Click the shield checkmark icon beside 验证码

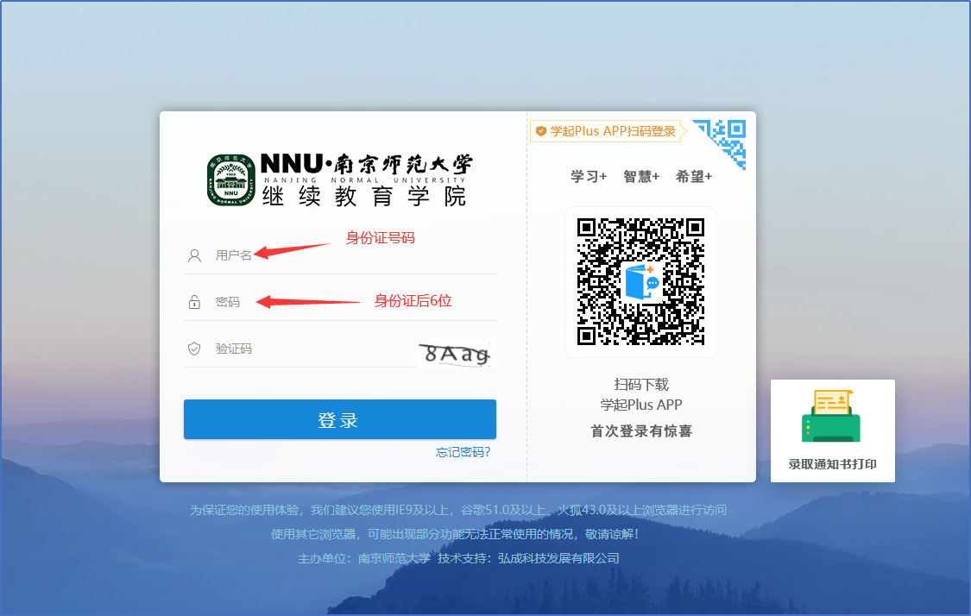(x=194, y=349)
